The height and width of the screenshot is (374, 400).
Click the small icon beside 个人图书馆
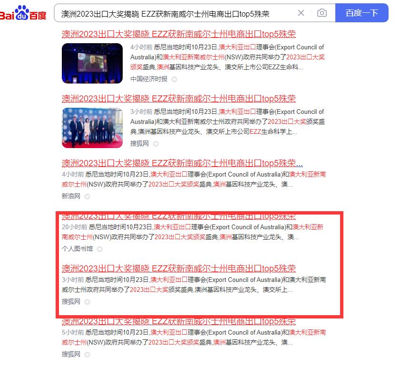tap(100, 249)
